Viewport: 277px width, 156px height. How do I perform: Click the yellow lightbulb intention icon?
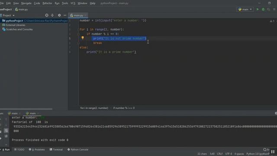coord(83,38)
